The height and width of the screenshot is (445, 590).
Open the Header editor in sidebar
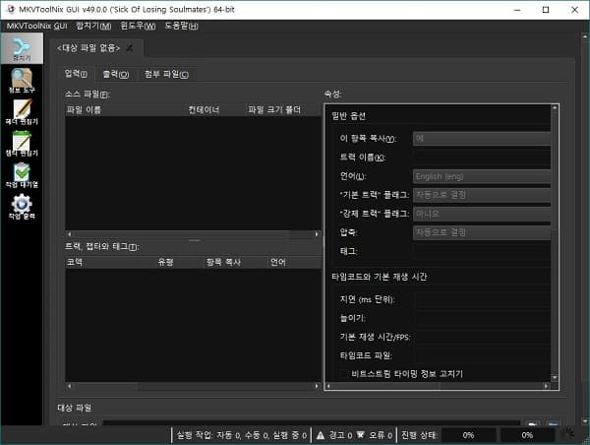(22, 112)
